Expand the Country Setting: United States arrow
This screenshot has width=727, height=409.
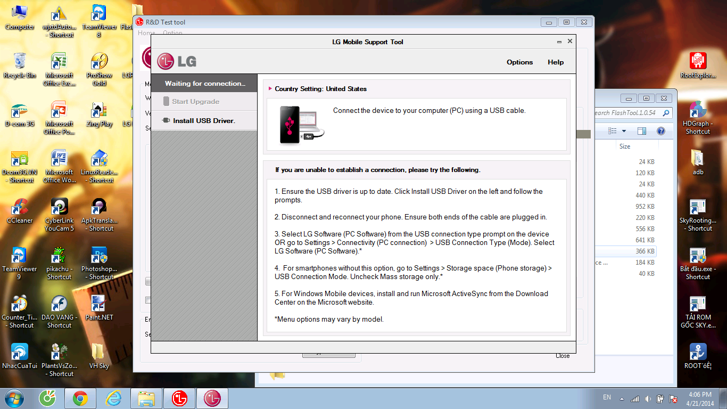[270, 89]
